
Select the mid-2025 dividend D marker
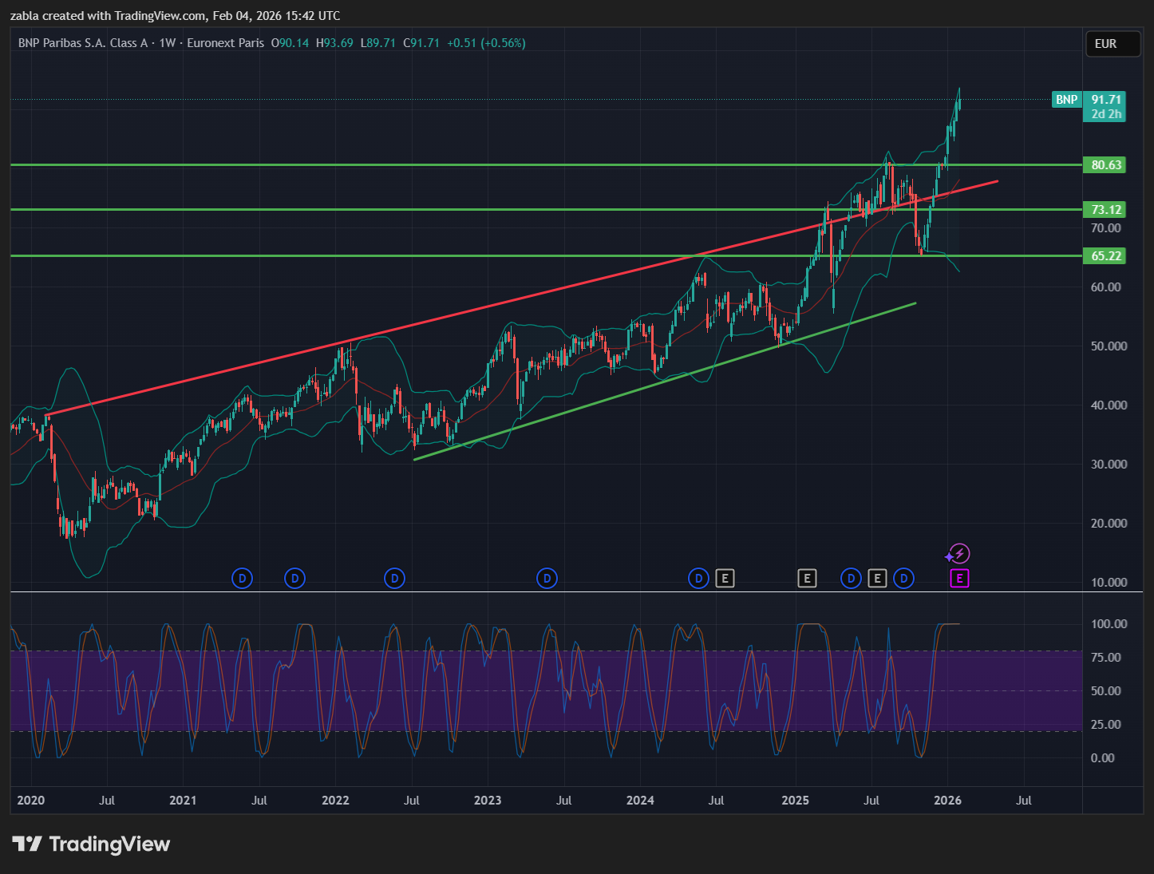click(x=851, y=578)
